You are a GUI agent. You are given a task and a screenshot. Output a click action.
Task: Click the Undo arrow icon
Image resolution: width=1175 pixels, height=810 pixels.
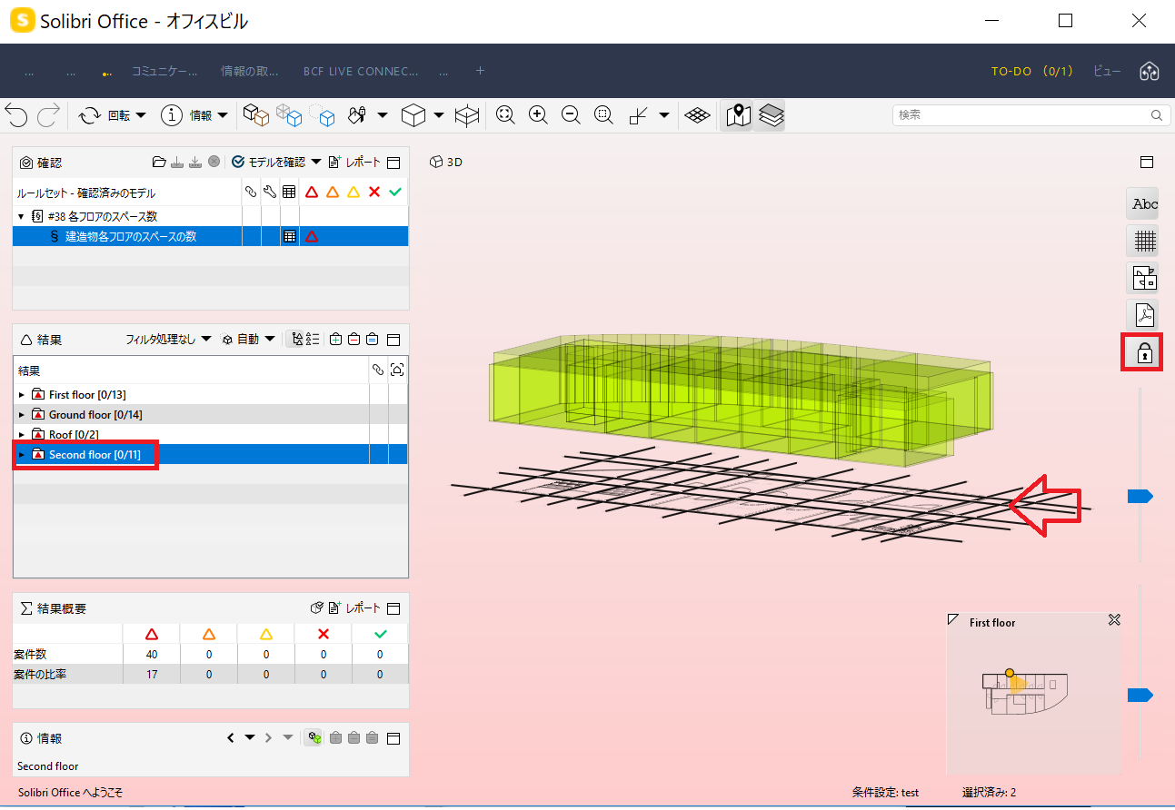(x=16, y=115)
